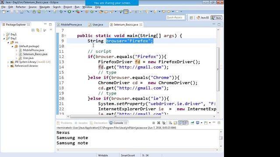Collapse the src folder node
280x157 pixels.
point(8,42)
